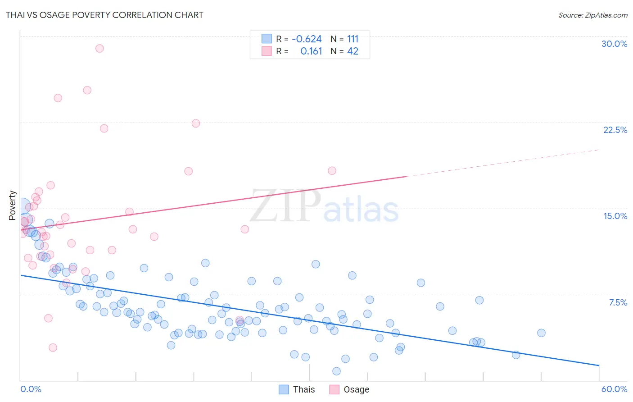The height and width of the screenshot is (402, 633).
Task: Select the Osage legend label
Action: (356, 389)
